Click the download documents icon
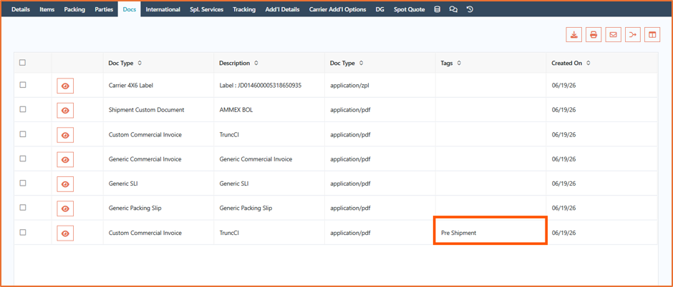Screen dimensions: 673x287 (x=574, y=35)
